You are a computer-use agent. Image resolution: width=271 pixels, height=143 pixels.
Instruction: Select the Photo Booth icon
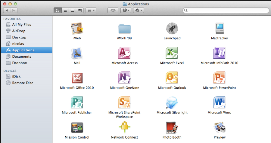pos(172,127)
